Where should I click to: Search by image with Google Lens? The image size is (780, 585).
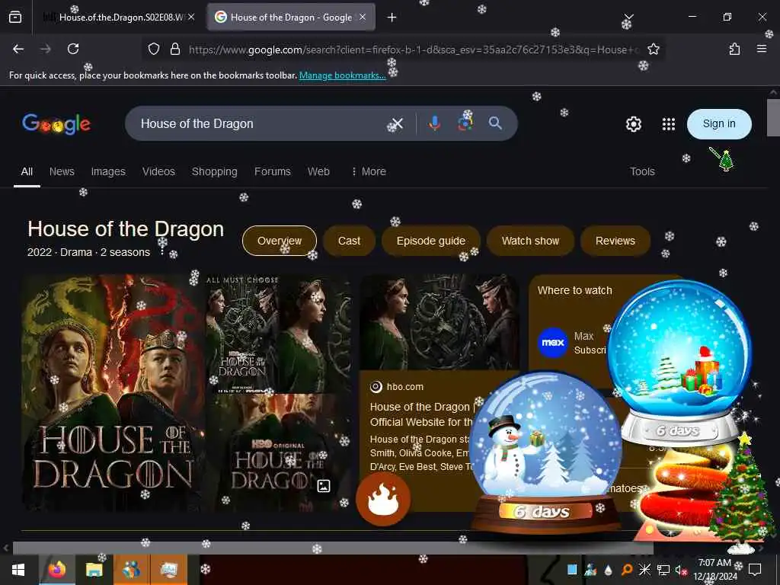[465, 123]
